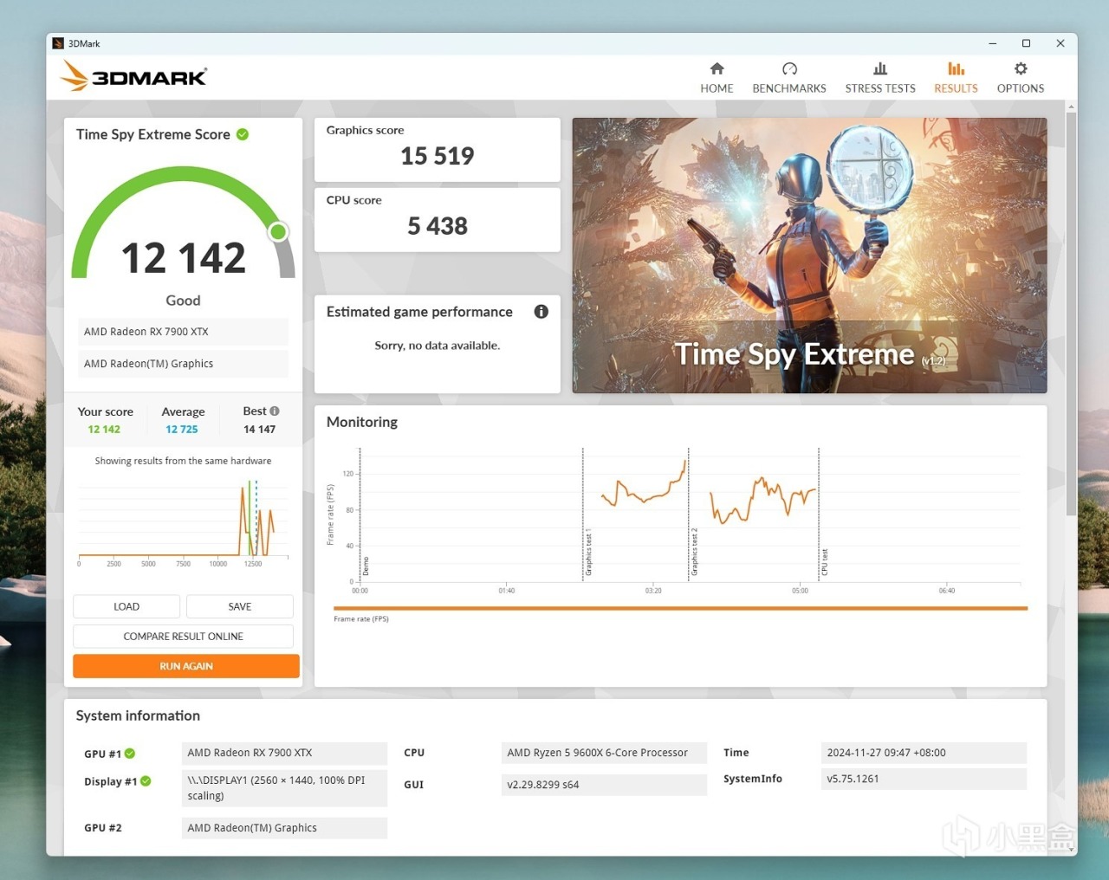Click the Graphics test 1 timeline marker
This screenshot has height=880, width=1109.
[x=583, y=514]
